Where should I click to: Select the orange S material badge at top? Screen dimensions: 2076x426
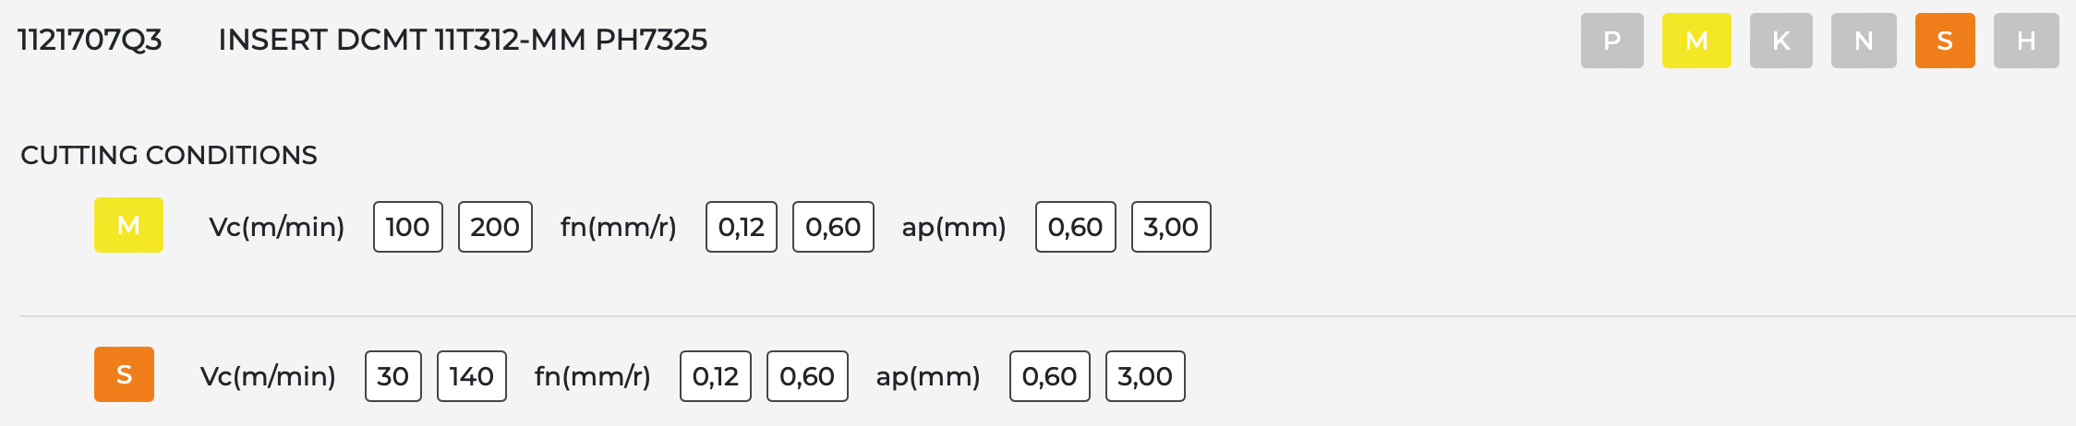point(1945,41)
